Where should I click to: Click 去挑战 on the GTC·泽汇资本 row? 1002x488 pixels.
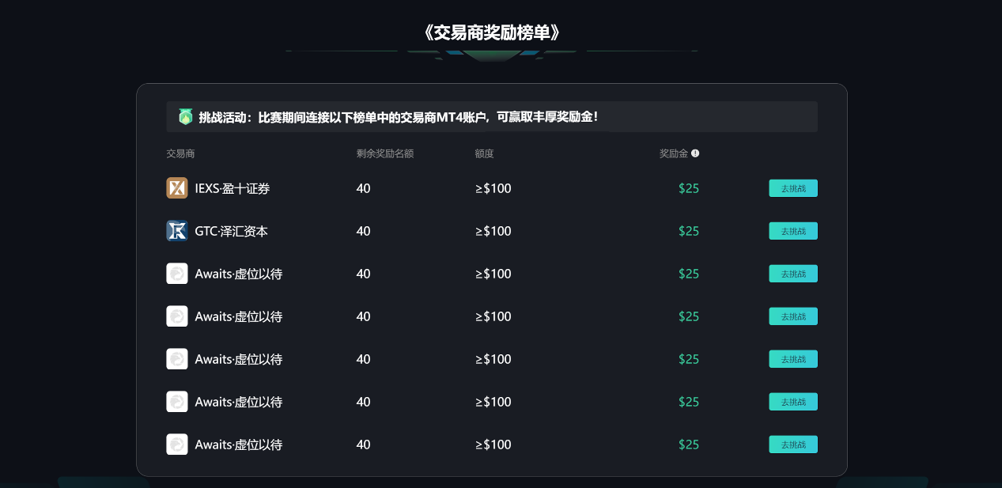(792, 231)
